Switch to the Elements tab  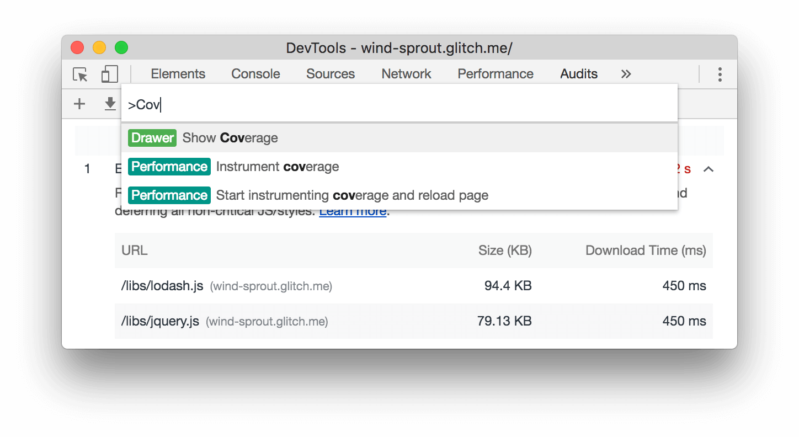coord(178,74)
